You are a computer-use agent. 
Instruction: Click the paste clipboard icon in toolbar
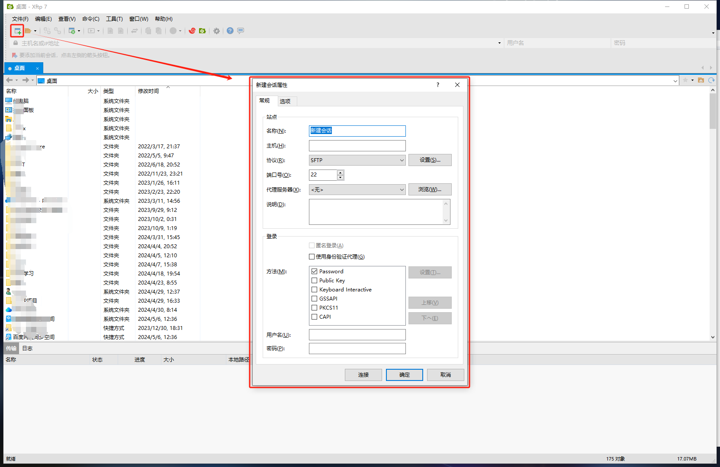click(x=159, y=31)
